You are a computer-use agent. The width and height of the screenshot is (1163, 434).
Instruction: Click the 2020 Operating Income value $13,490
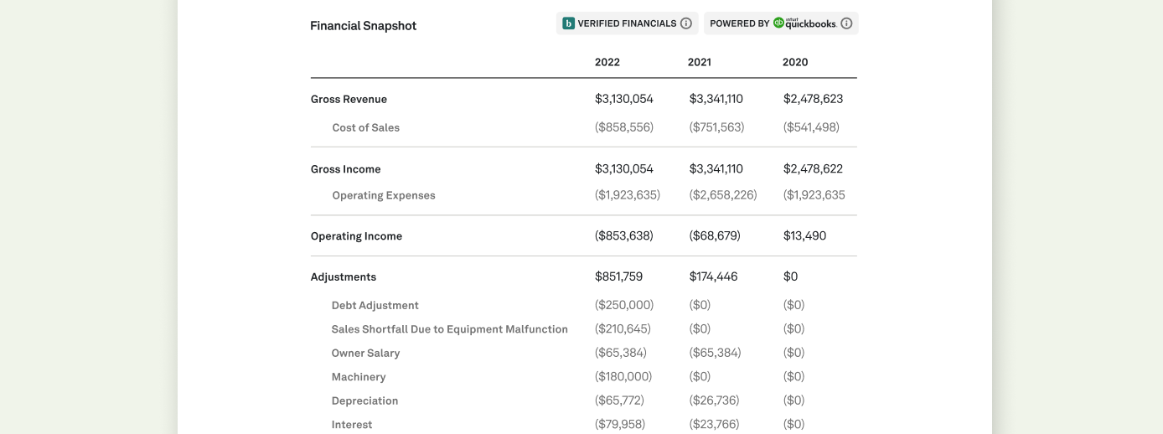coord(804,236)
